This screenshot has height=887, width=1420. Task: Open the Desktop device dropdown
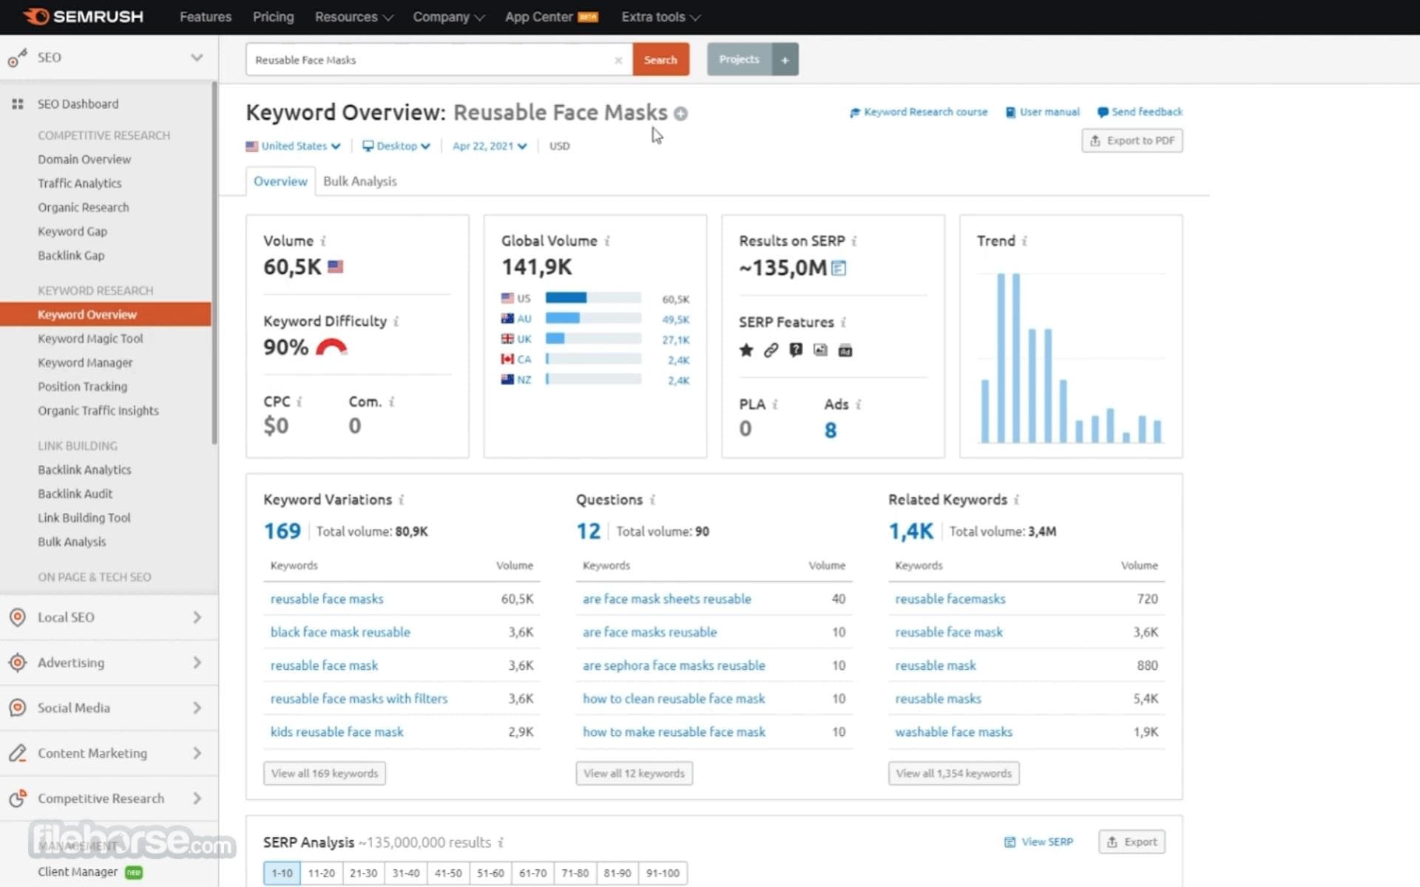(396, 146)
